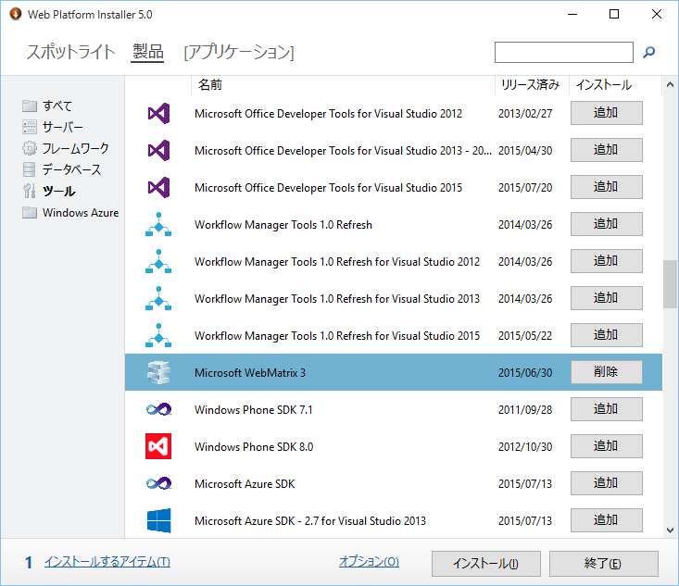679x586 pixels.
Task: Click Visual Studio icon for Office Developer Tools 2015
Action: click(x=158, y=187)
